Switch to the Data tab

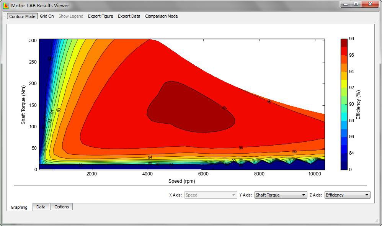pos(41,207)
